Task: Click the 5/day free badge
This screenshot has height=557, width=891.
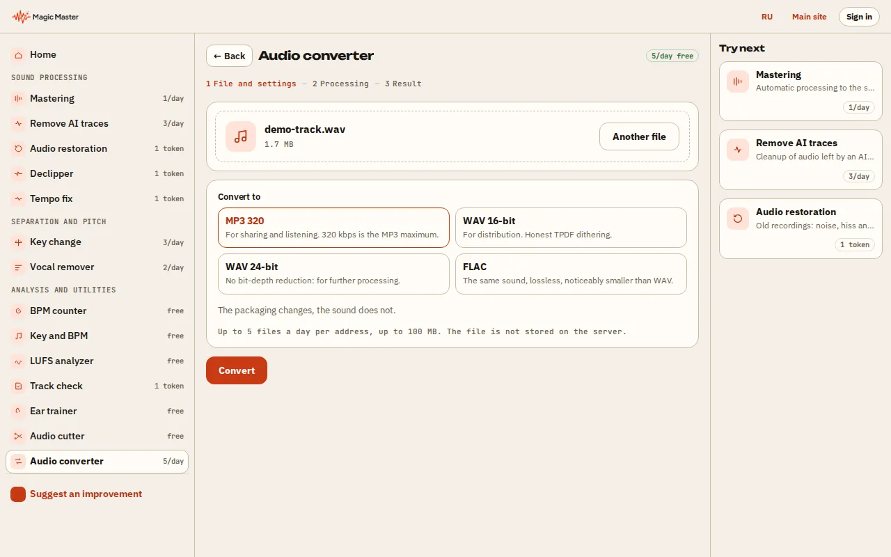Action: coord(672,56)
